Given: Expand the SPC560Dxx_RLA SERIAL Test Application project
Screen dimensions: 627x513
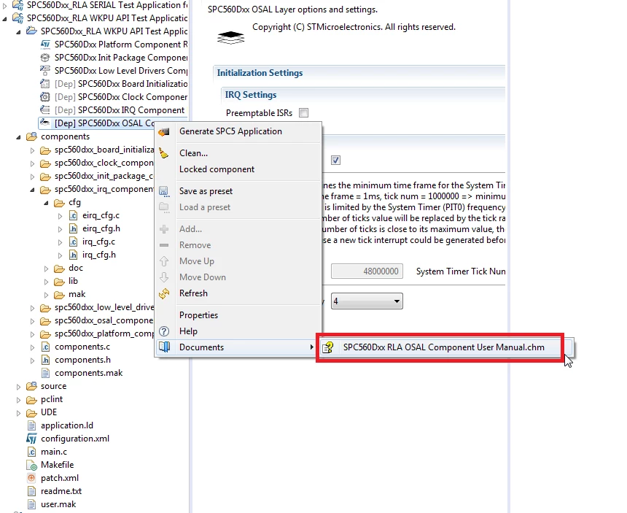Looking at the screenshot, I should point(4,6).
